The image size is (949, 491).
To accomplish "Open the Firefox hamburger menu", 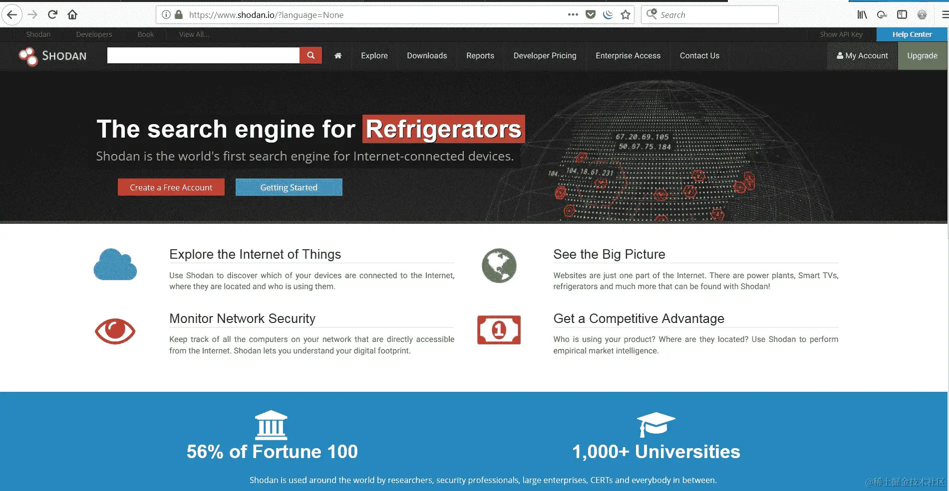I will (945, 15).
